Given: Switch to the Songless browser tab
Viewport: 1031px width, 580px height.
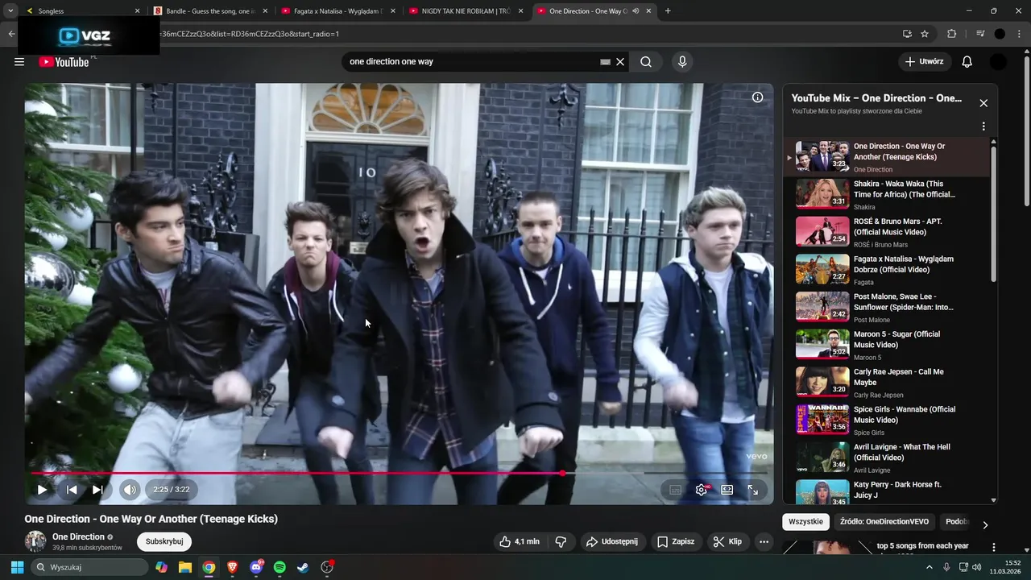Looking at the screenshot, I should point(81,11).
